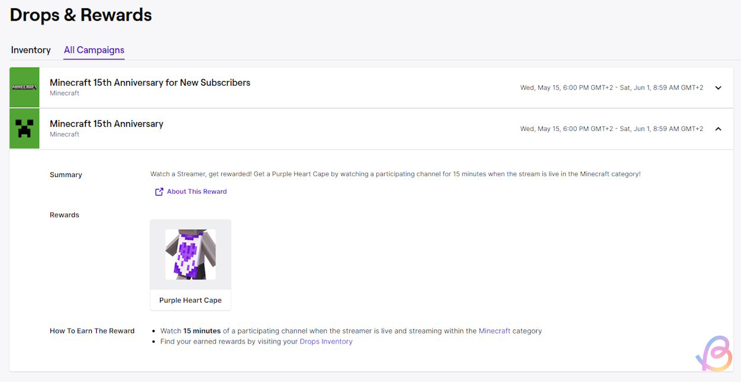Select the Purple Heart Cape name label
The image size is (741, 382).
tap(190, 300)
